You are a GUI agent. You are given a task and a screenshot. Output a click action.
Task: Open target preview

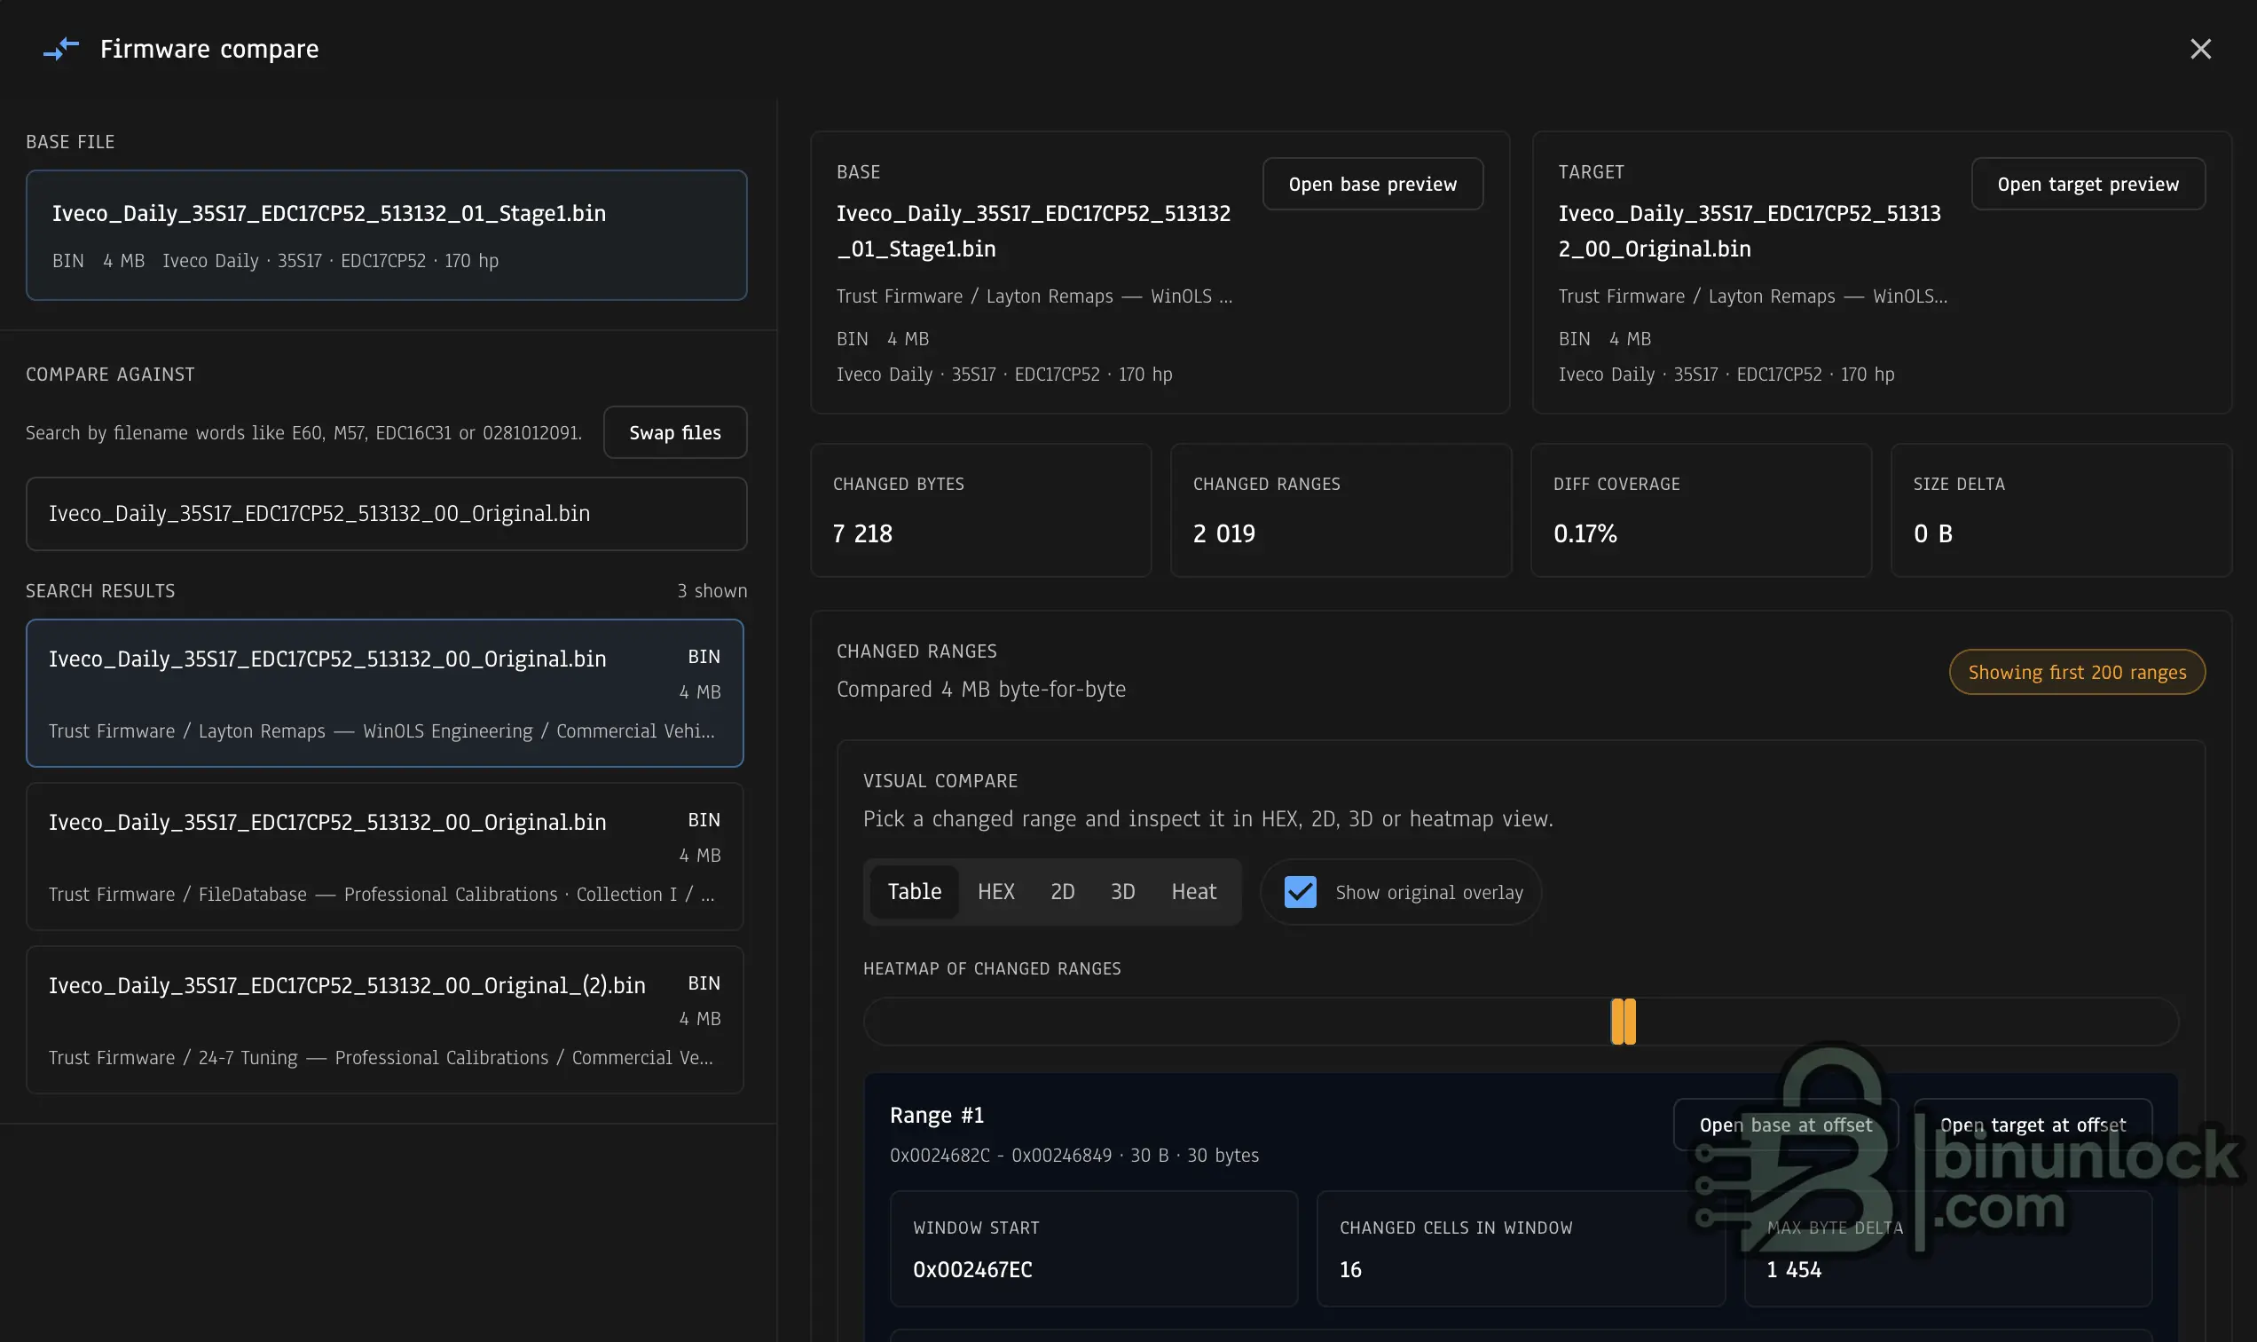point(2087,185)
